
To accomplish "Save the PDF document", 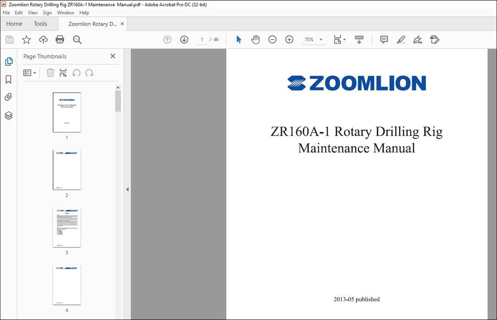I will pyautogui.click(x=9, y=39).
